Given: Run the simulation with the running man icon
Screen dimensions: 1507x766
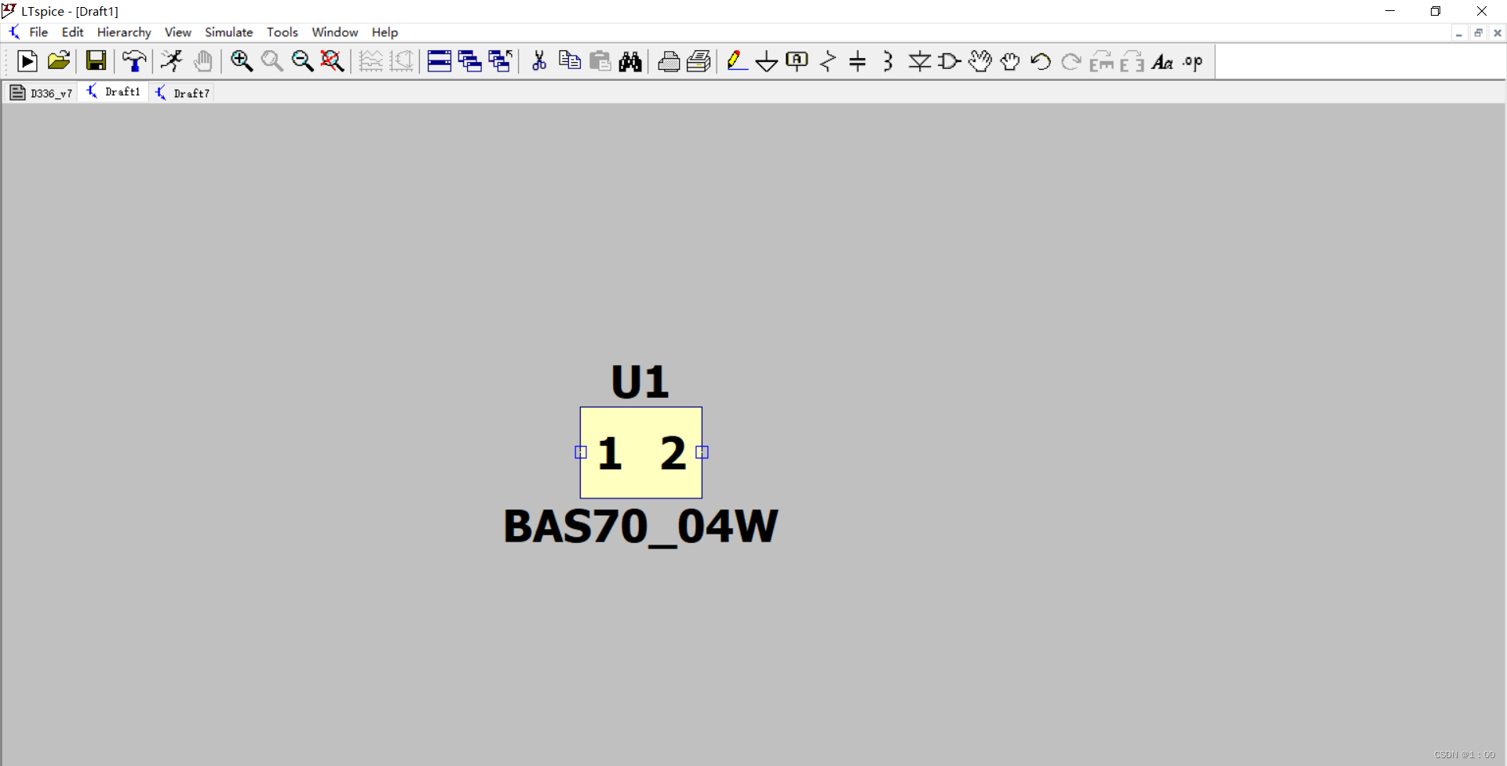Looking at the screenshot, I should pos(172,61).
